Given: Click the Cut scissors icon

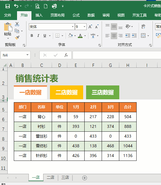Looking at the screenshot, I should (x=17, y=24).
